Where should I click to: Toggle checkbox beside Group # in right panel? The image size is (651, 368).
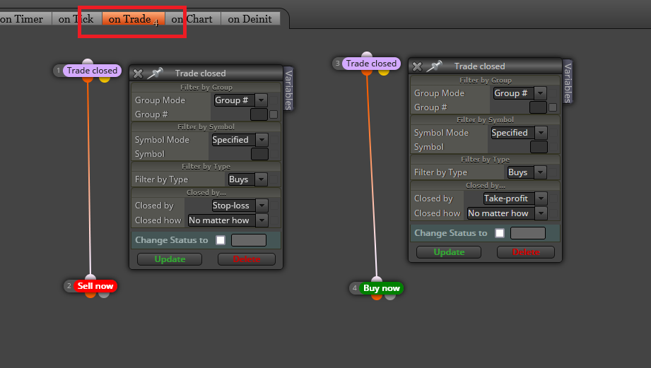[553, 107]
